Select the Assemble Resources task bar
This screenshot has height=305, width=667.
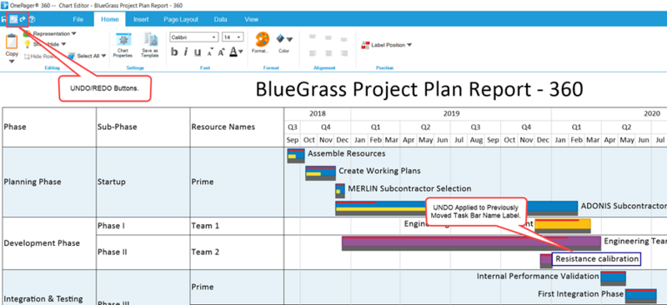296,156
